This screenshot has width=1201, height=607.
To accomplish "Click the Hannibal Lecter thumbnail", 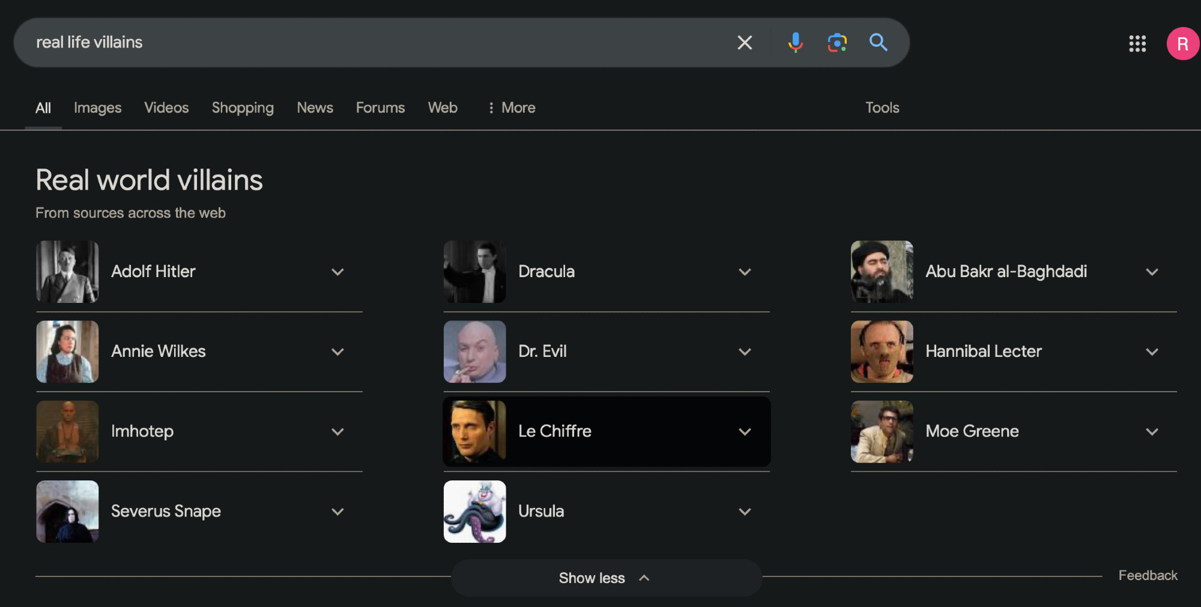I will coord(882,351).
